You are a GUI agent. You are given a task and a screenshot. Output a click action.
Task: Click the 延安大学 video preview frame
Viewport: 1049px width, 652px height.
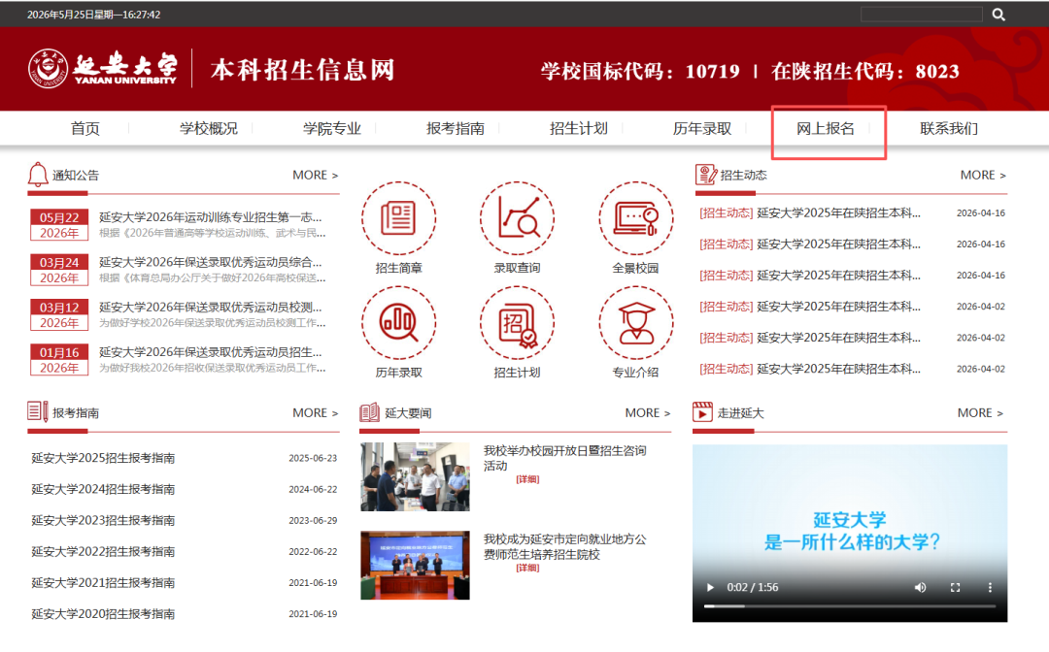point(850,533)
